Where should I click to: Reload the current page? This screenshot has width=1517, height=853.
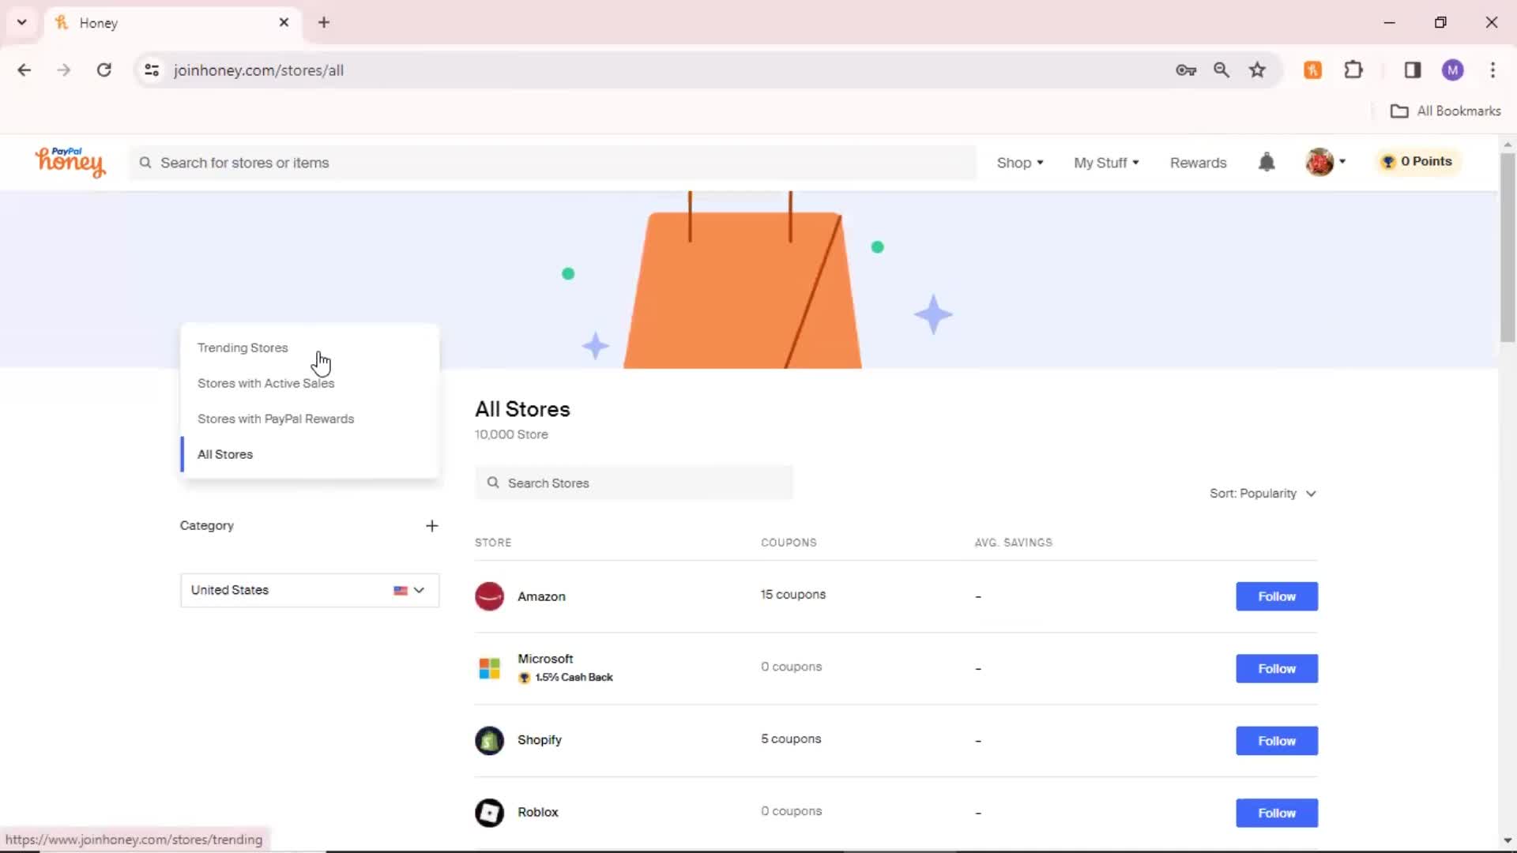pos(104,70)
